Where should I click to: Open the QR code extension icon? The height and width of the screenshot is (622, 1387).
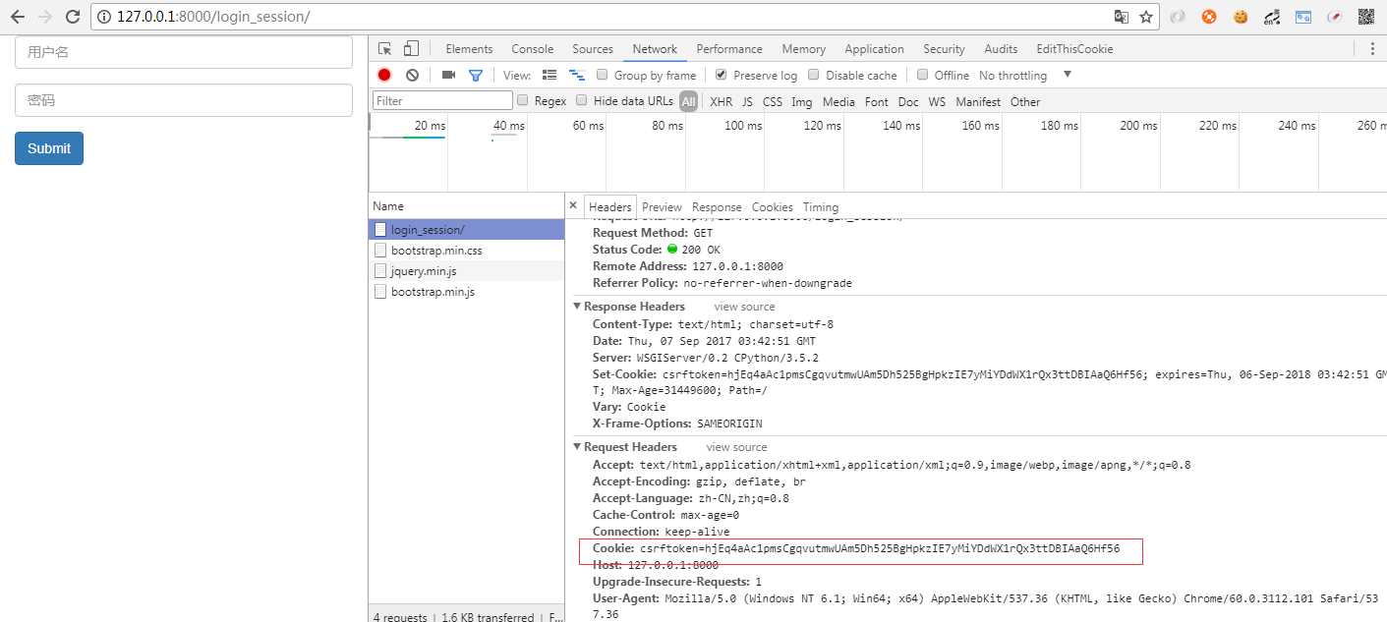(1366, 17)
